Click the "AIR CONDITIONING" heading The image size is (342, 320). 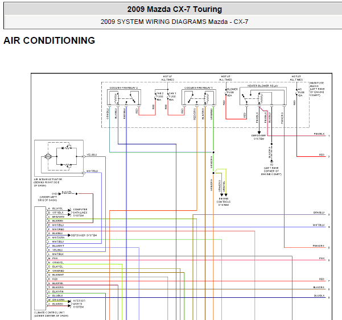50,40
